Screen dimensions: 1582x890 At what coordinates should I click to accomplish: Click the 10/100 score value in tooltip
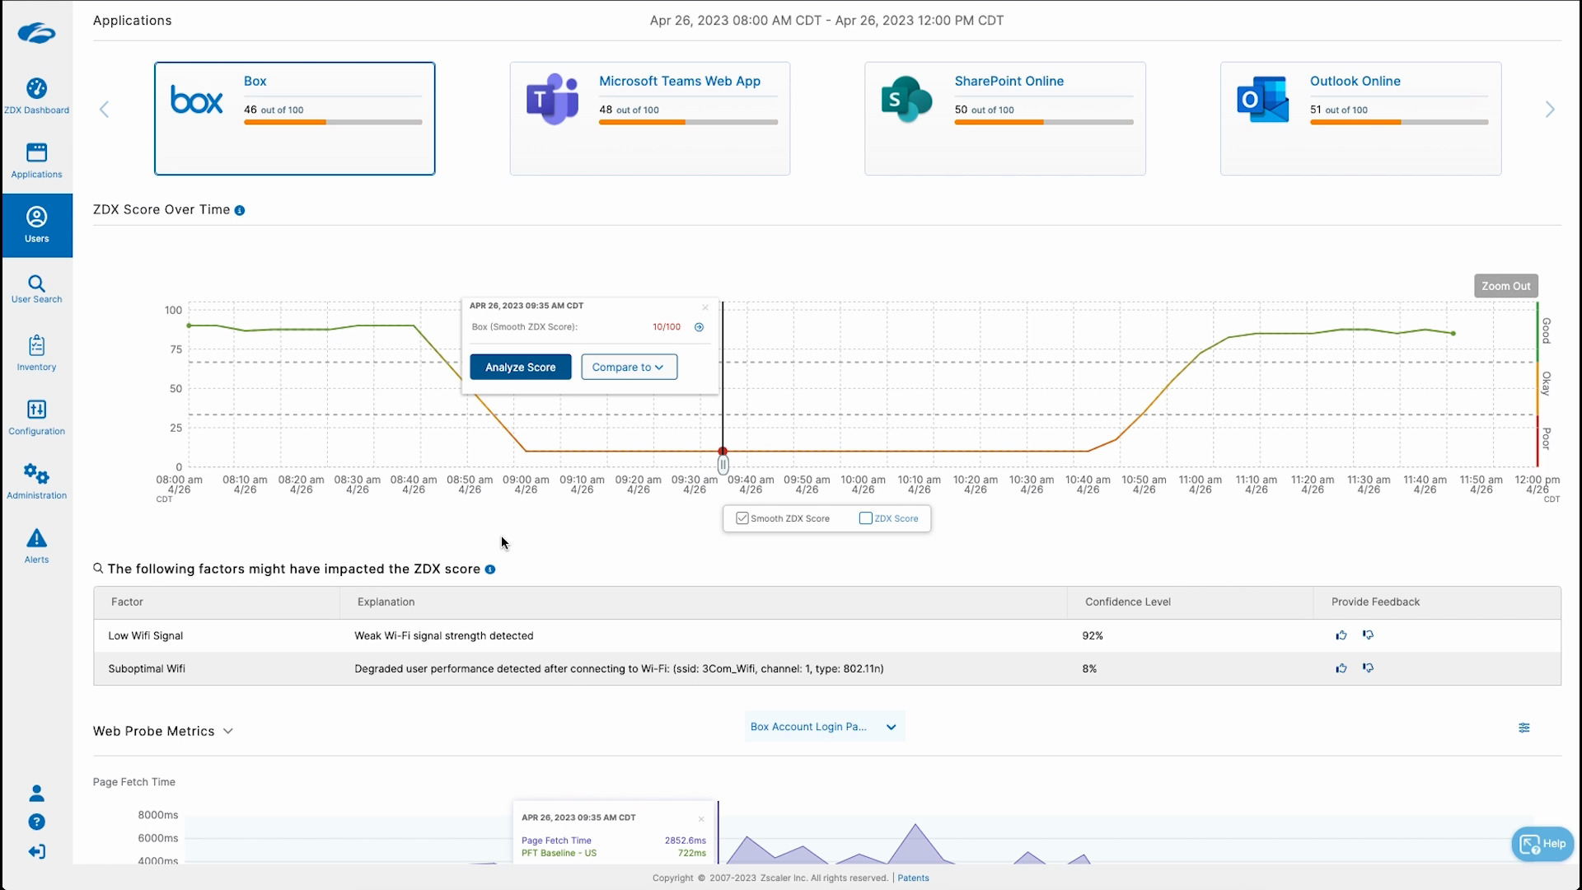(x=667, y=327)
